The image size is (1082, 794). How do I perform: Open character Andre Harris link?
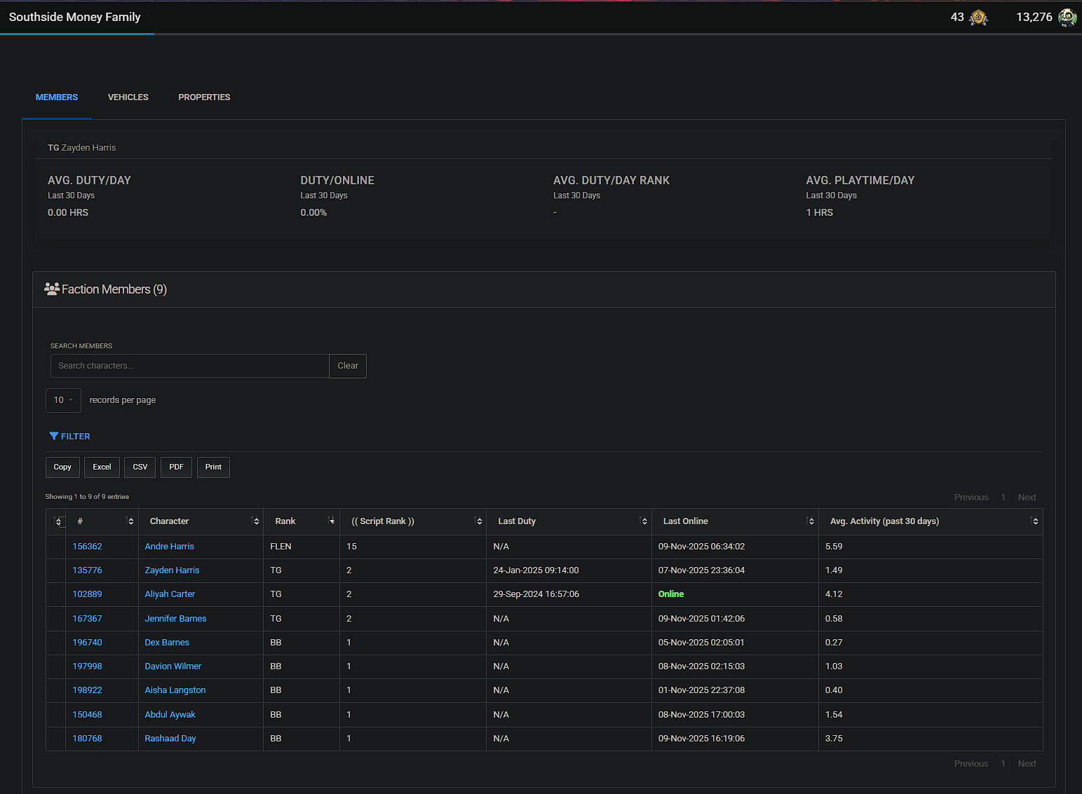coord(169,547)
